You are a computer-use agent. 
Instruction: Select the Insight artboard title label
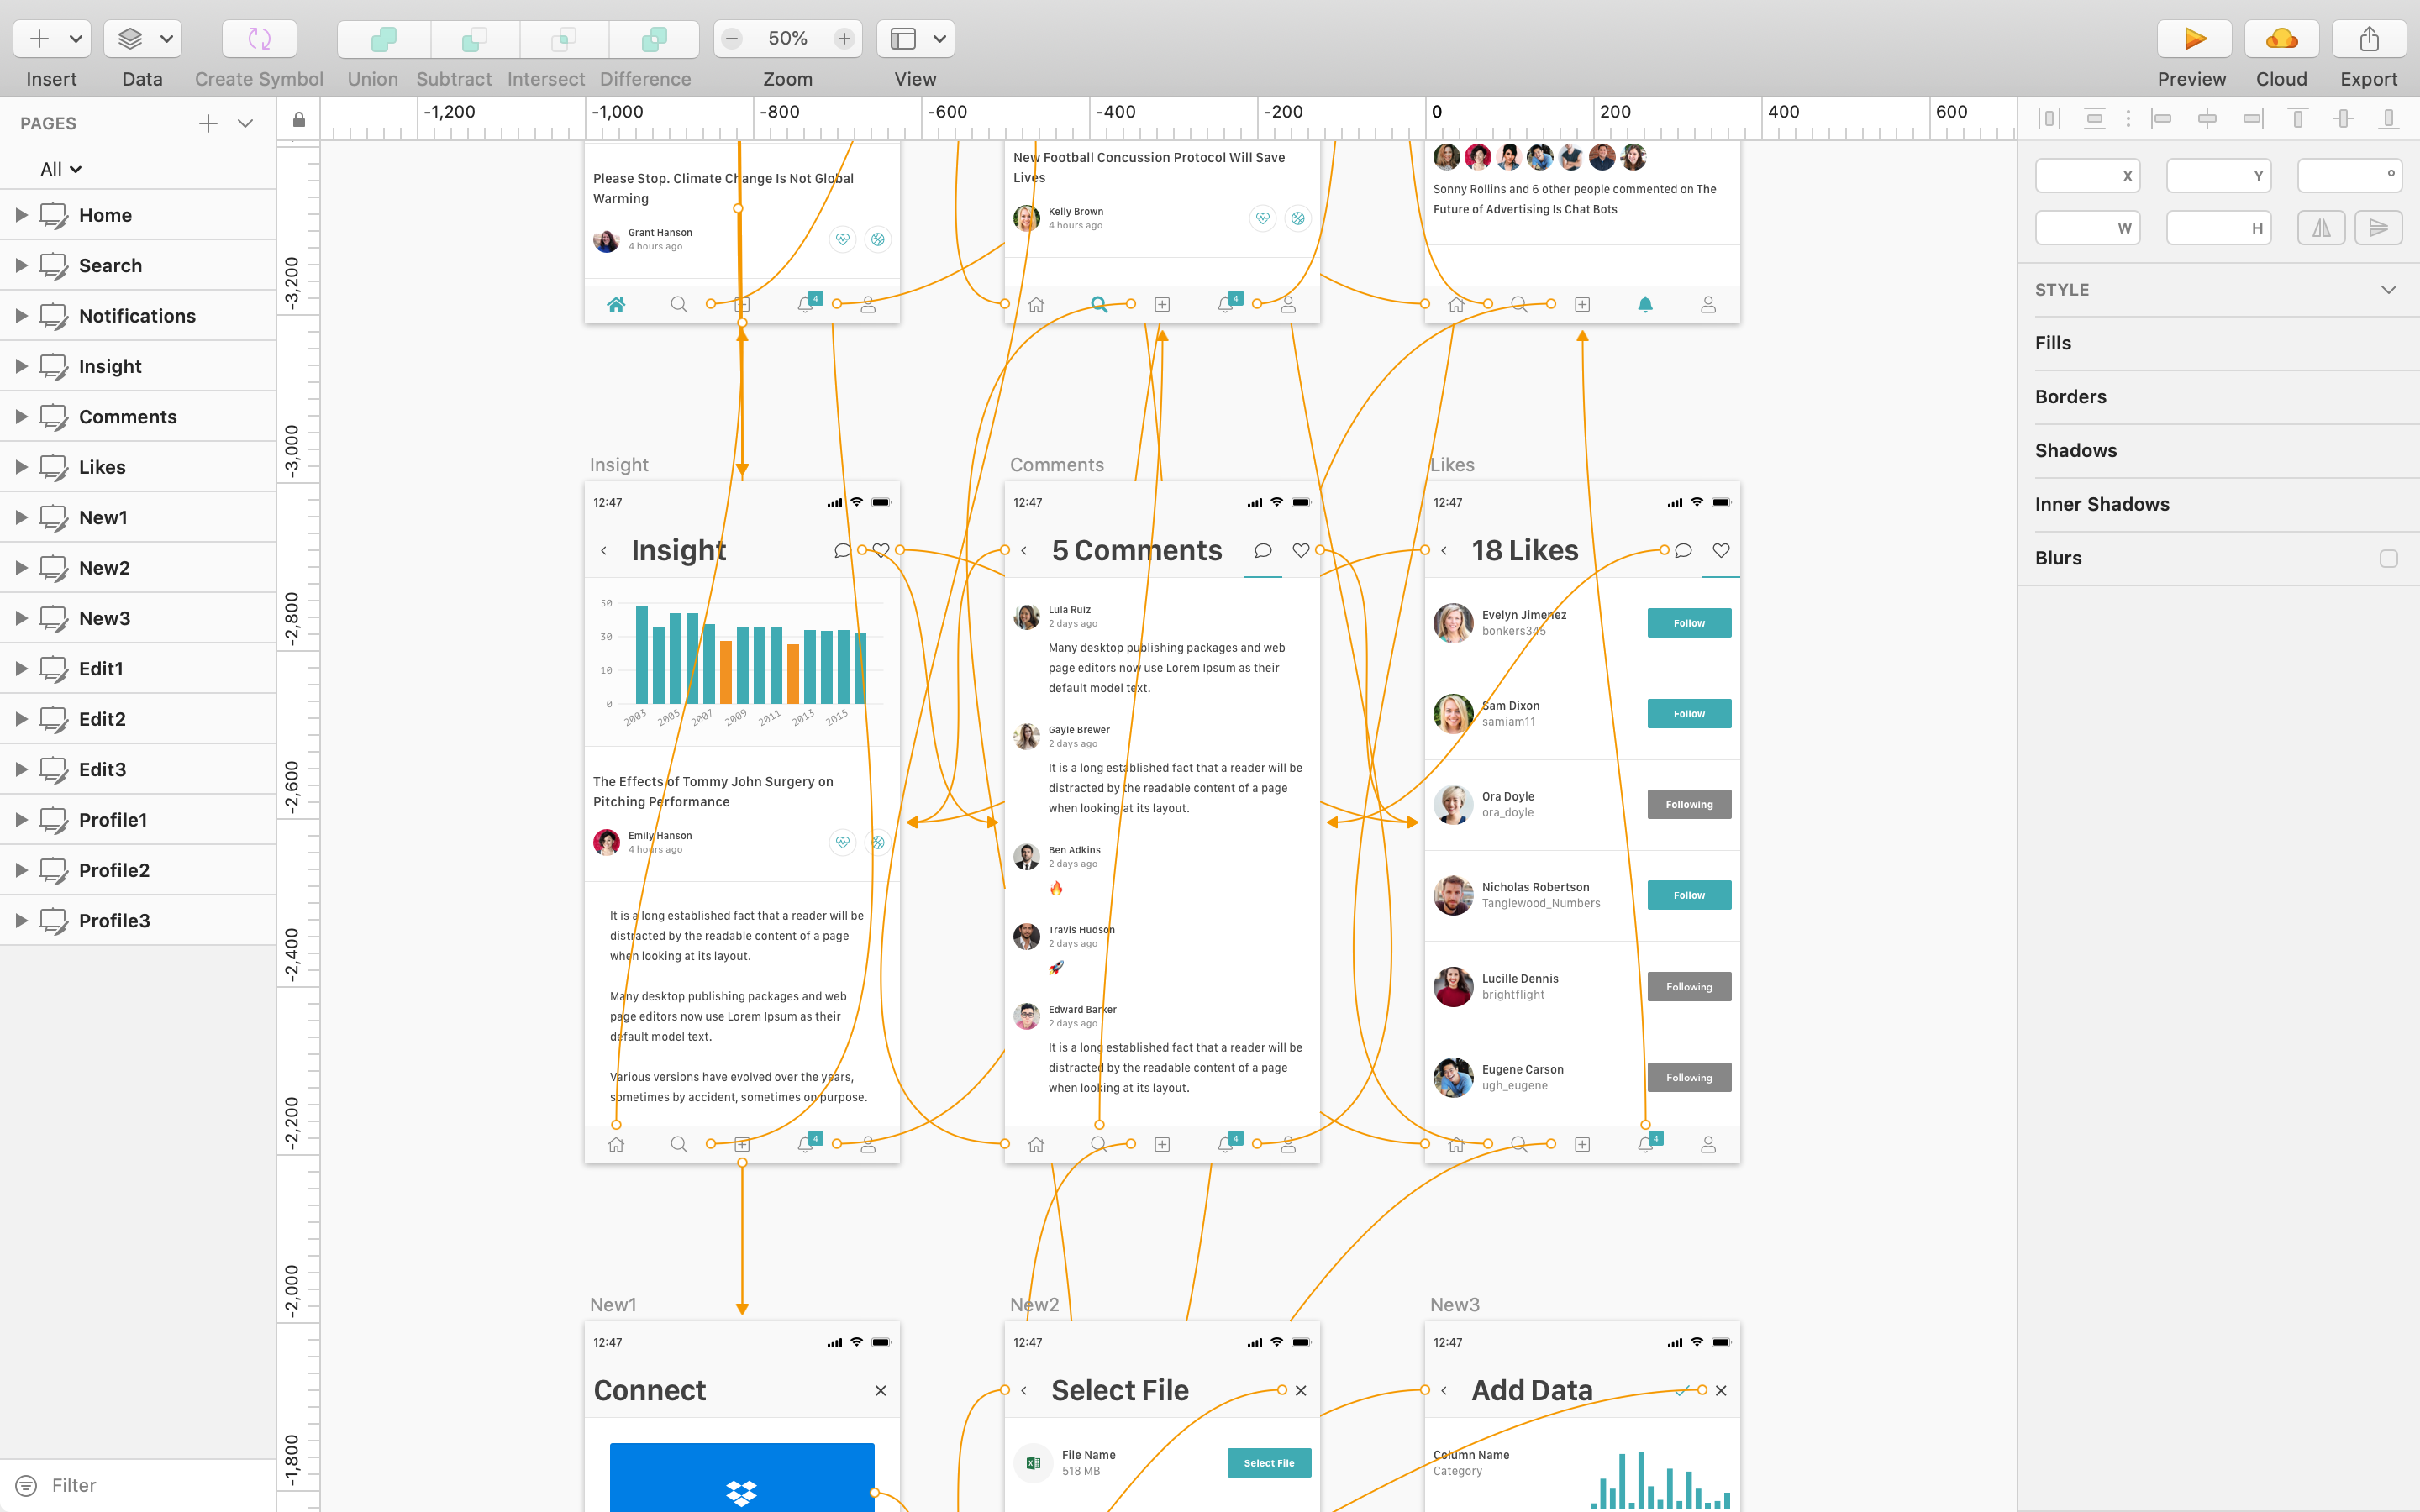[619, 465]
